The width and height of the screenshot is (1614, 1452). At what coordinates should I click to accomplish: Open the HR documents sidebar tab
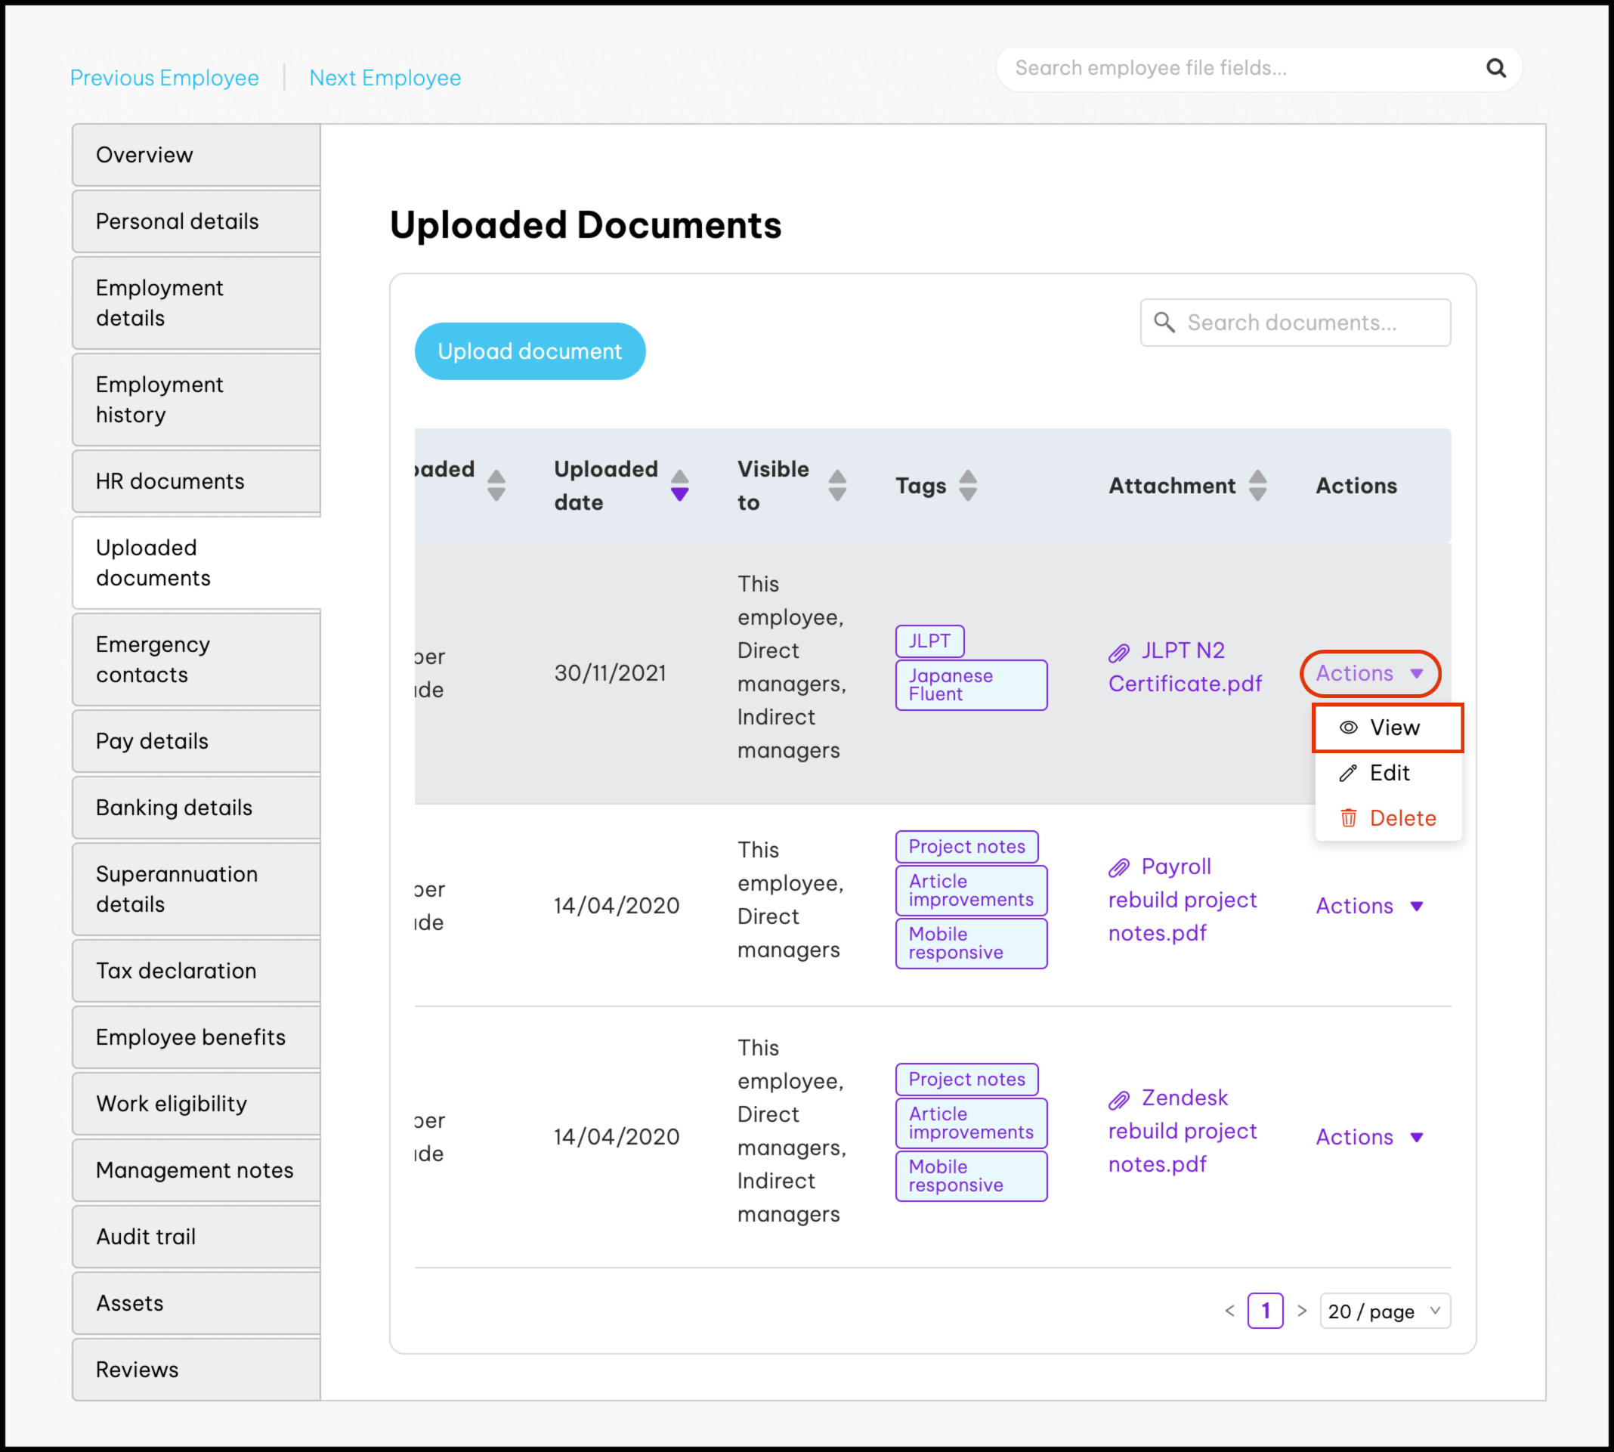[x=196, y=481]
